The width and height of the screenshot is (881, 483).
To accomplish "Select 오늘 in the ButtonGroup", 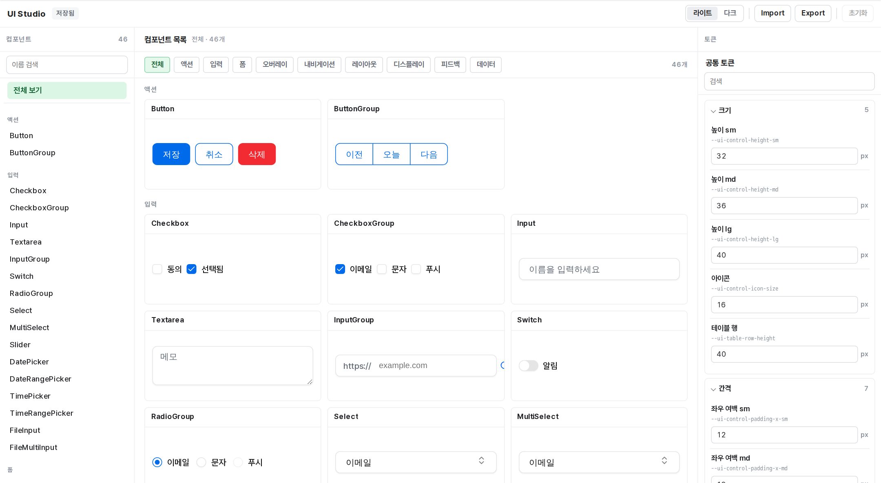I will click(x=392, y=154).
